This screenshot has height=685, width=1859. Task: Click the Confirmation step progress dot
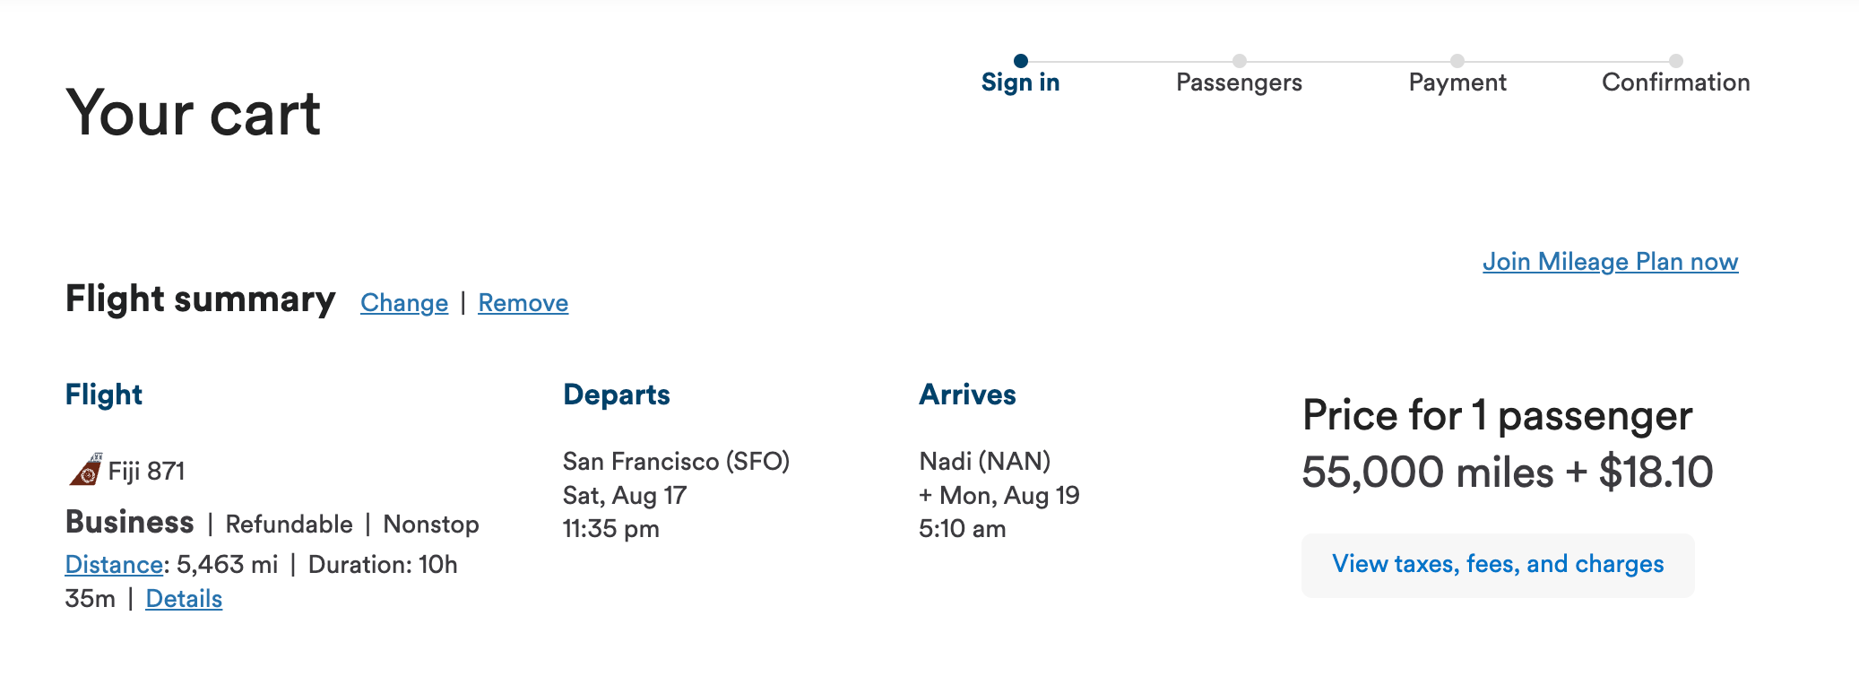tap(1676, 61)
